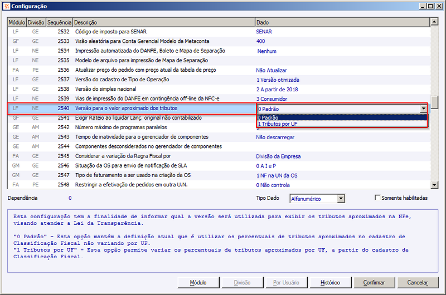Click the Por Usuário button
Screen dimensions: 446x295
286,283
